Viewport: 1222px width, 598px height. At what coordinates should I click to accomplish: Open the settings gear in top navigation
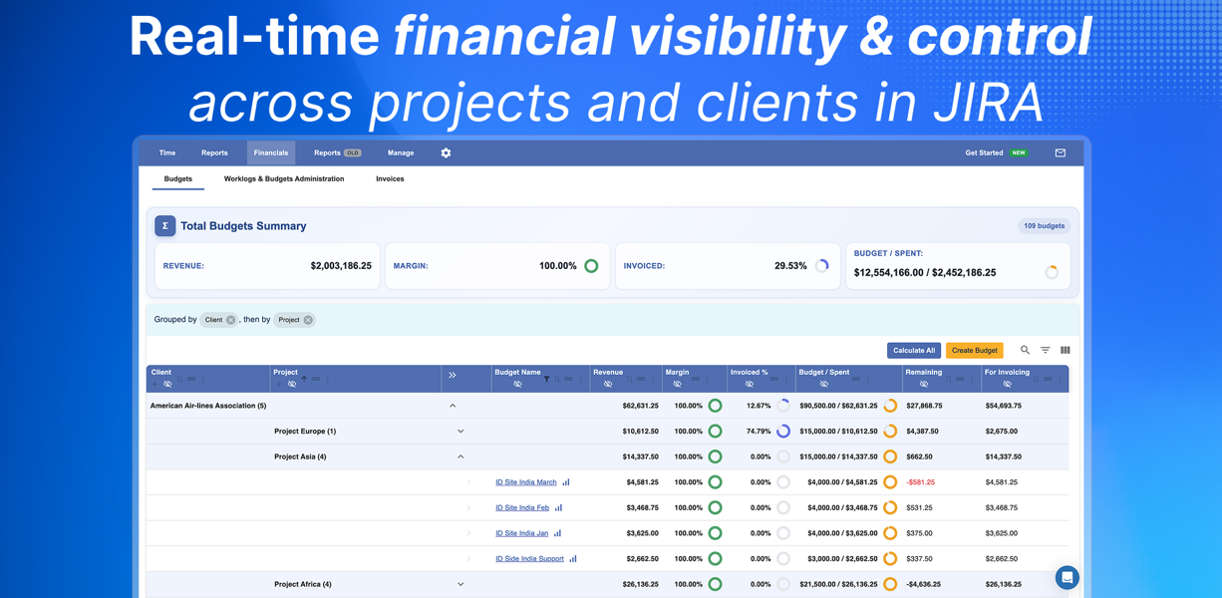tap(446, 153)
